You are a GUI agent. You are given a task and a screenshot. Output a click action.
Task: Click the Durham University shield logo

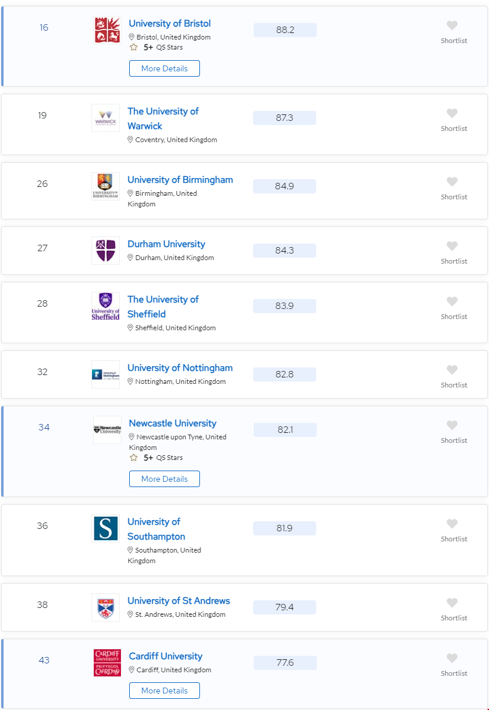106,251
